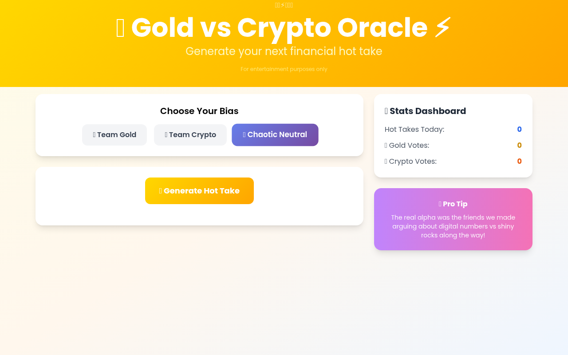
Task: Click the lightning bolt icon in the page title
Action: (442, 28)
